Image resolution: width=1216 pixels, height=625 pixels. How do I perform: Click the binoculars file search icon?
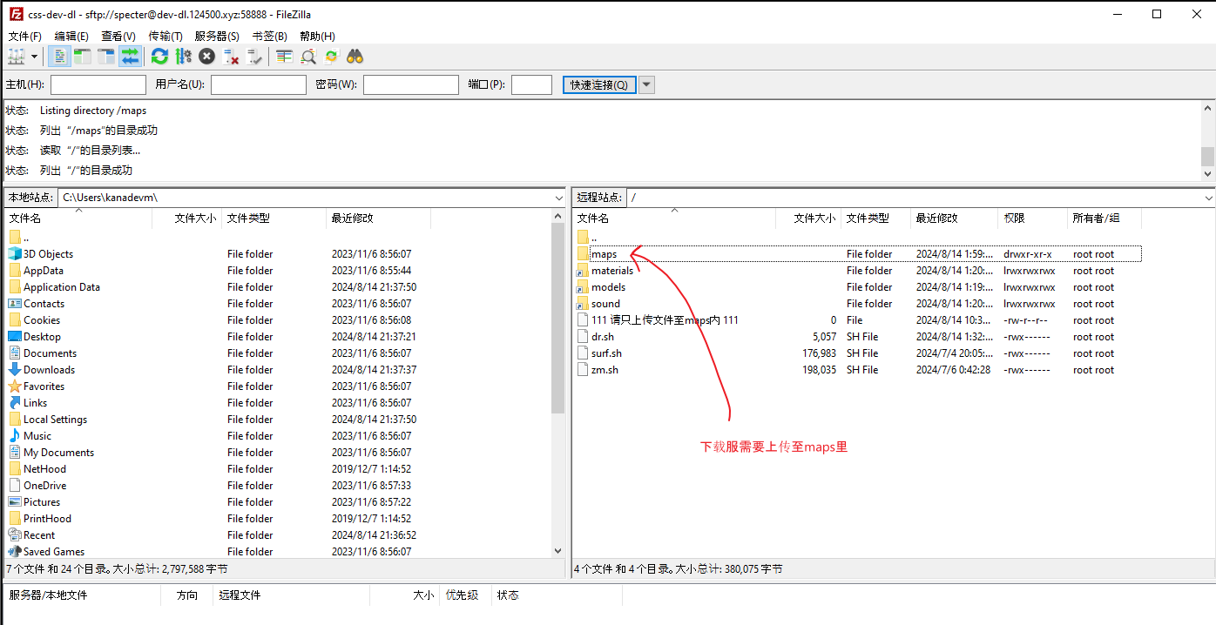pos(355,57)
